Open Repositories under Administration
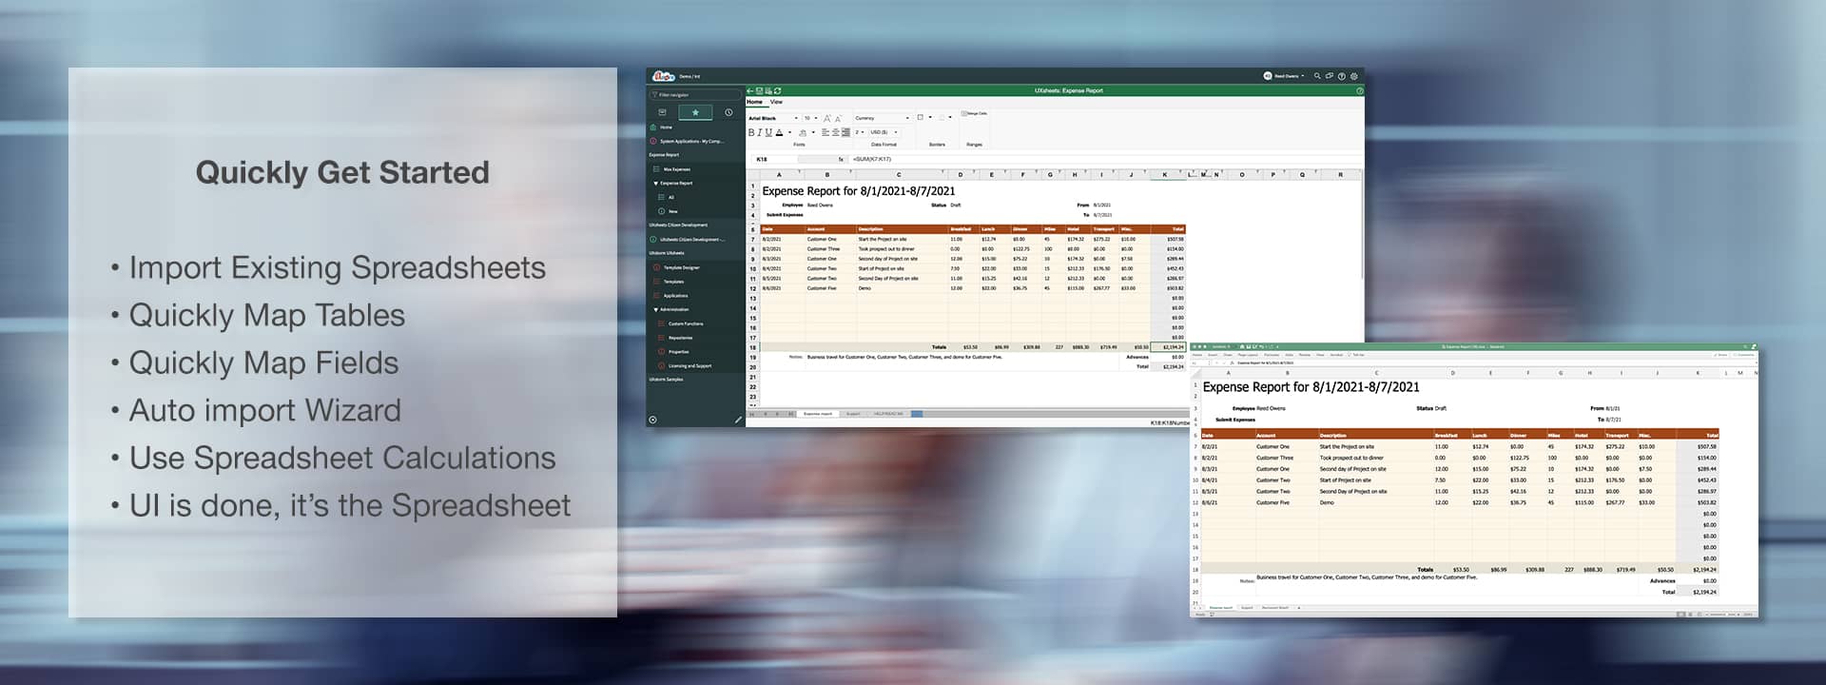Image resolution: width=1826 pixels, height=685 pixels. pos(680,338)
